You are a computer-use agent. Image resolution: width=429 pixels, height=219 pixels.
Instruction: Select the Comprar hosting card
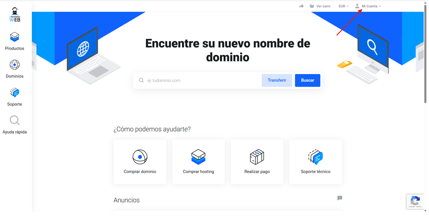click(x=198, y=162)
